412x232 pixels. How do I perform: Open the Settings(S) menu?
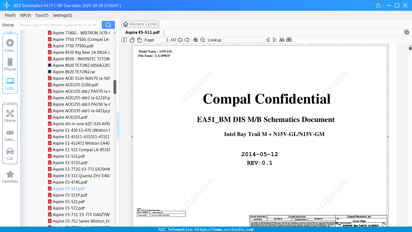[62, 15]
